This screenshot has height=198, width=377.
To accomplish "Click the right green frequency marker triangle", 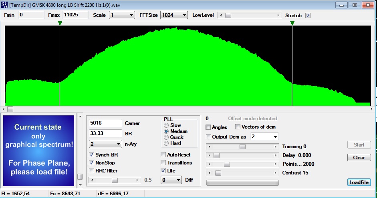I will tap(292, 23).
